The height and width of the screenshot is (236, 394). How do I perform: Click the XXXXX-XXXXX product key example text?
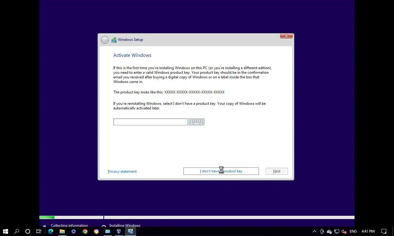coord(194,92)
